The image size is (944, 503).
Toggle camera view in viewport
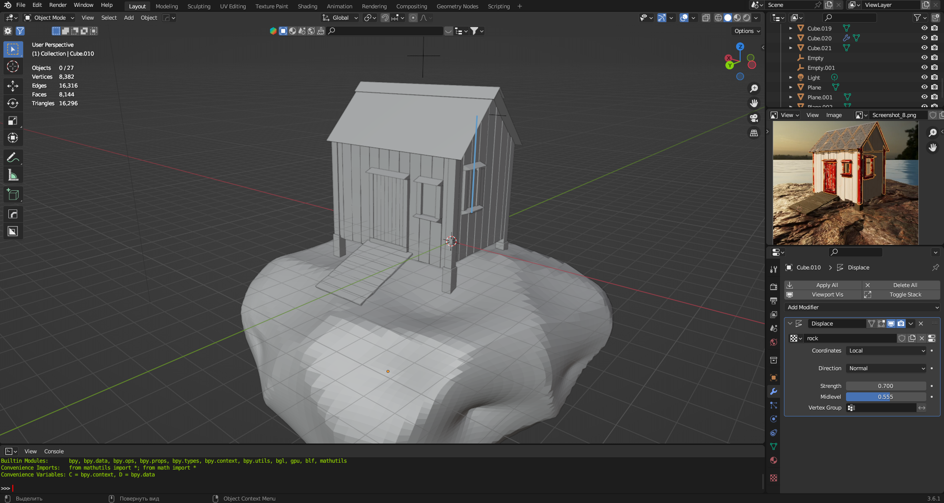(x=754, y=118)
